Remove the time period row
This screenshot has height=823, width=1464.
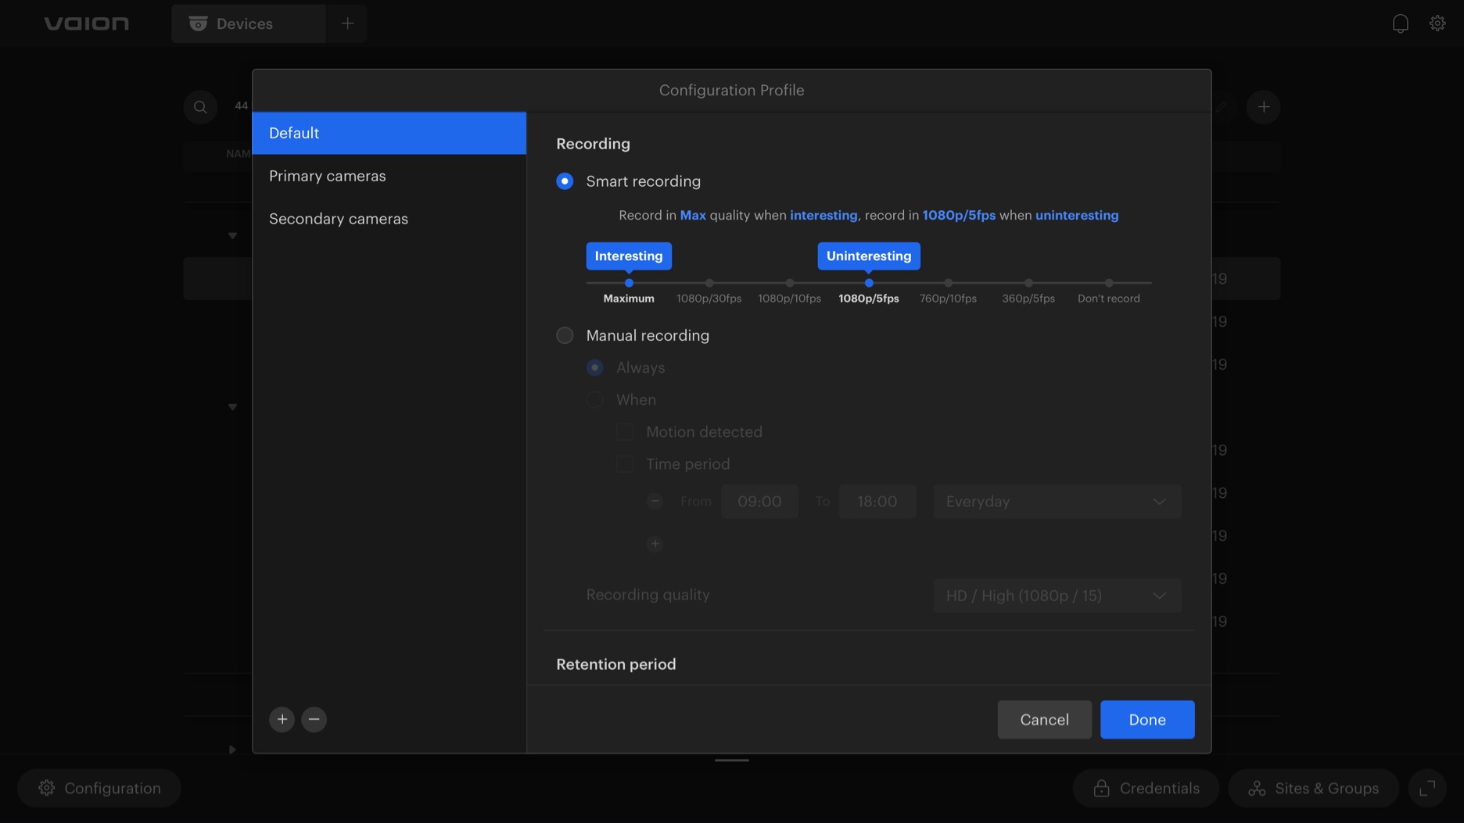click(655, 502)
